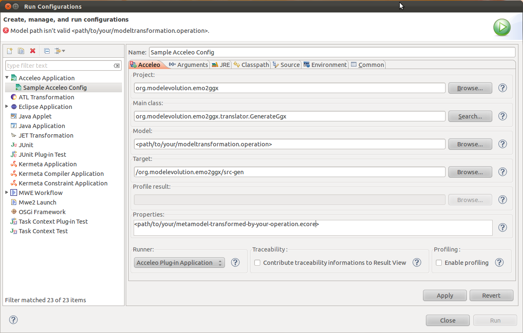Click Browse button for the Model path
This screenshot has width=523, height=333.
pos(470,144)
